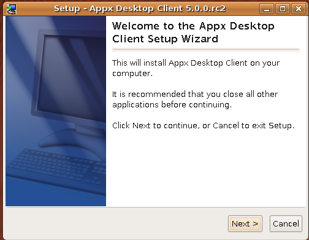Viewport: 309px width, 240px height.
Task: Click the recommended close all other applications paragraph
Action: [195, 99]
